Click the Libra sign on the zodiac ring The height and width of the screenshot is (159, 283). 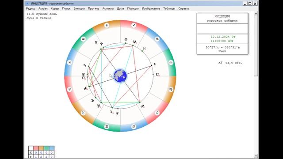tap(171, 63)
